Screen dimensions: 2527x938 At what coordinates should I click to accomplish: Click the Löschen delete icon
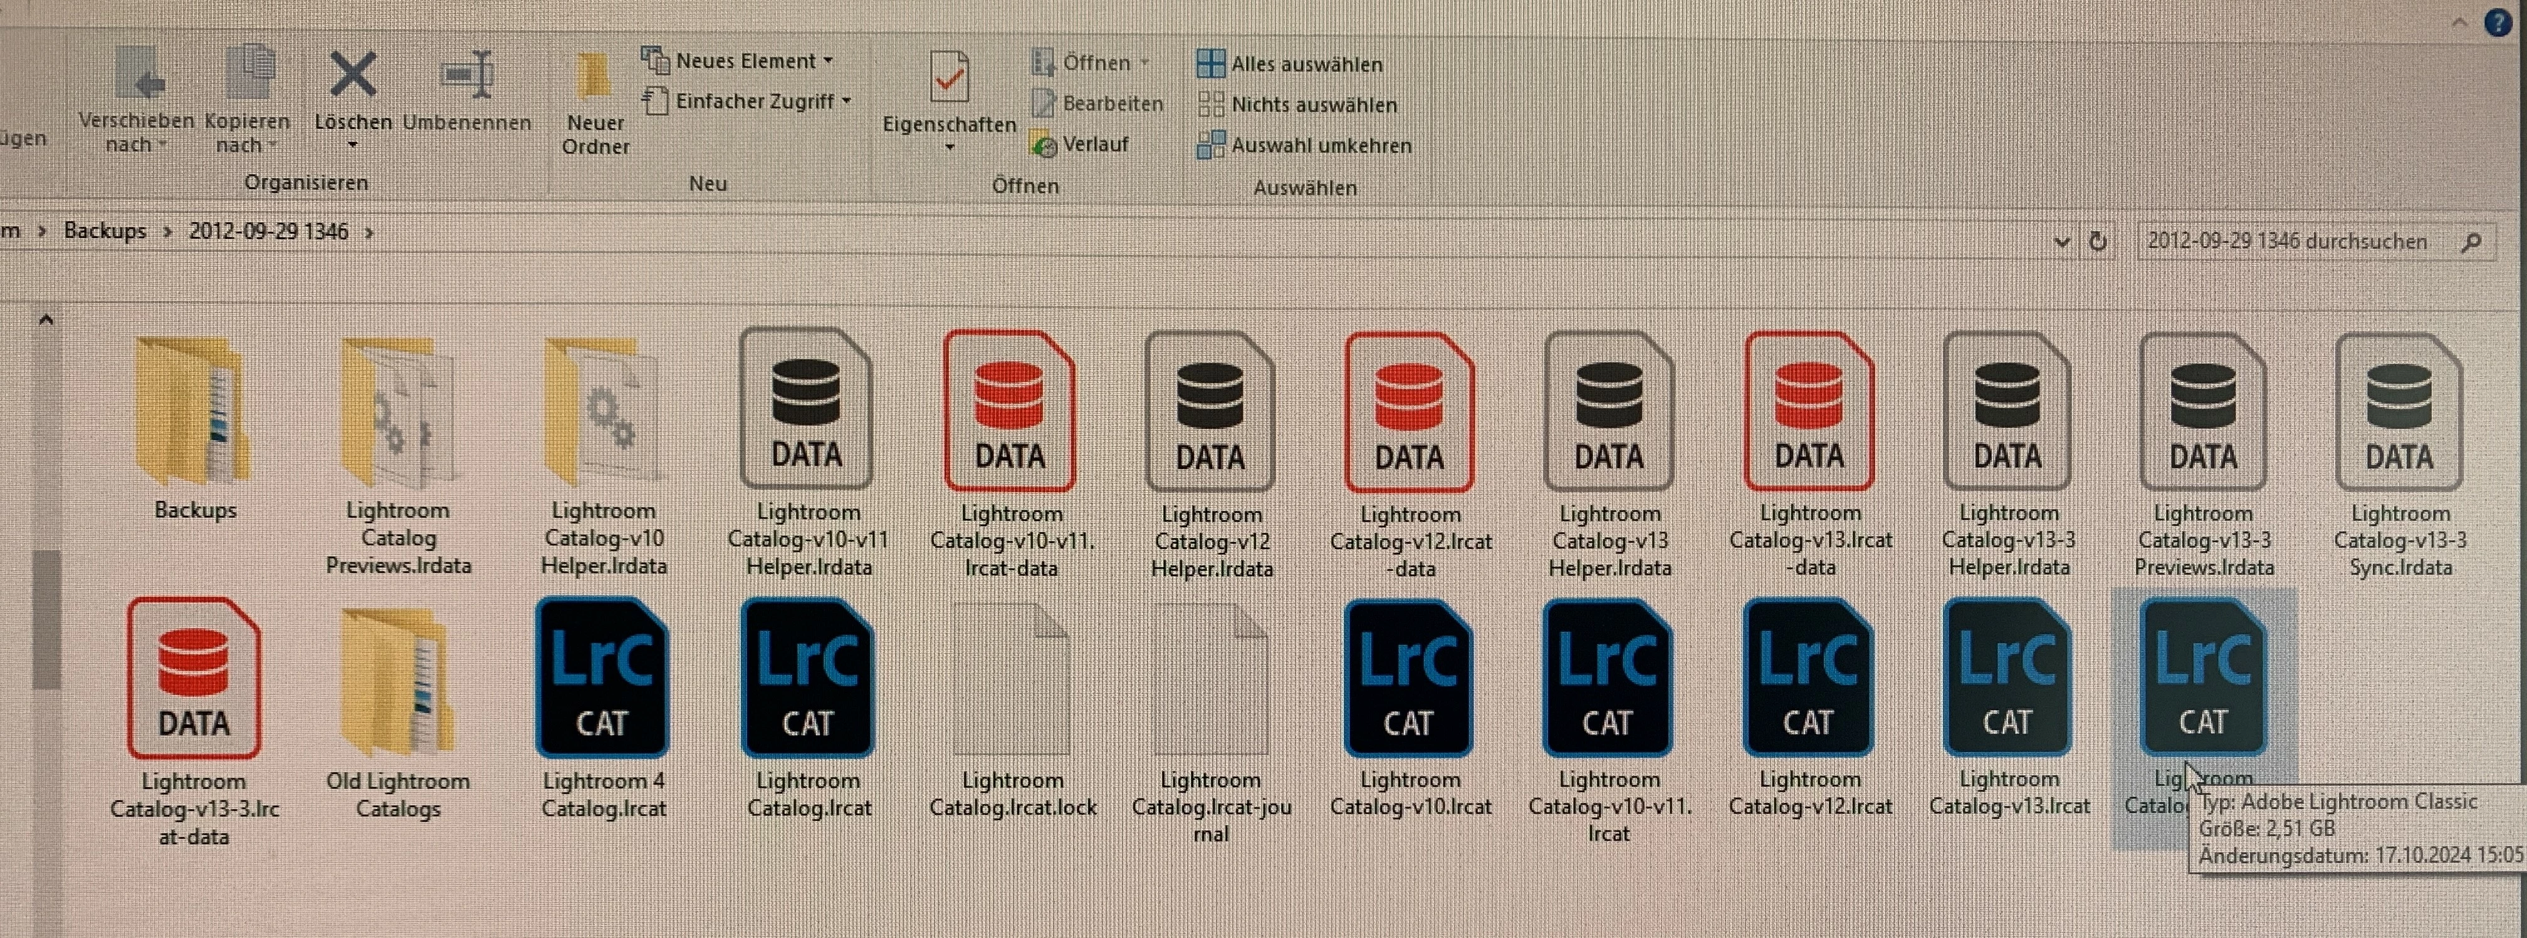pos(352,75)
